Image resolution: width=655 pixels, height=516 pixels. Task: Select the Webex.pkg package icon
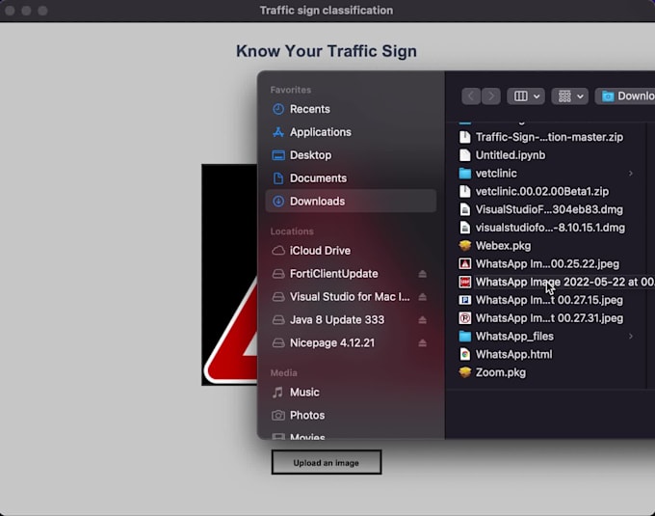point(465,245)
